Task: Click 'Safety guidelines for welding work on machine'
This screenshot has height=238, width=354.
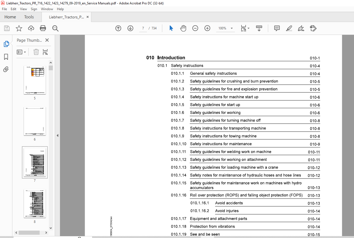Action: tap(231, 152)
